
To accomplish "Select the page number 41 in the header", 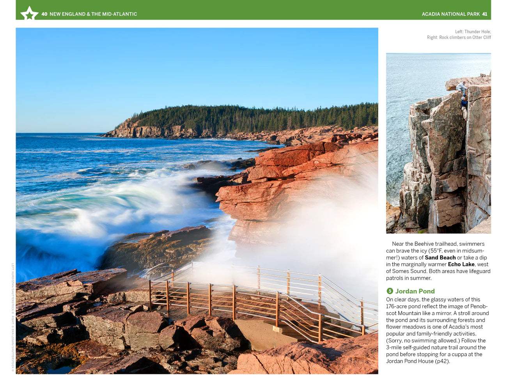I will point(485,14).
